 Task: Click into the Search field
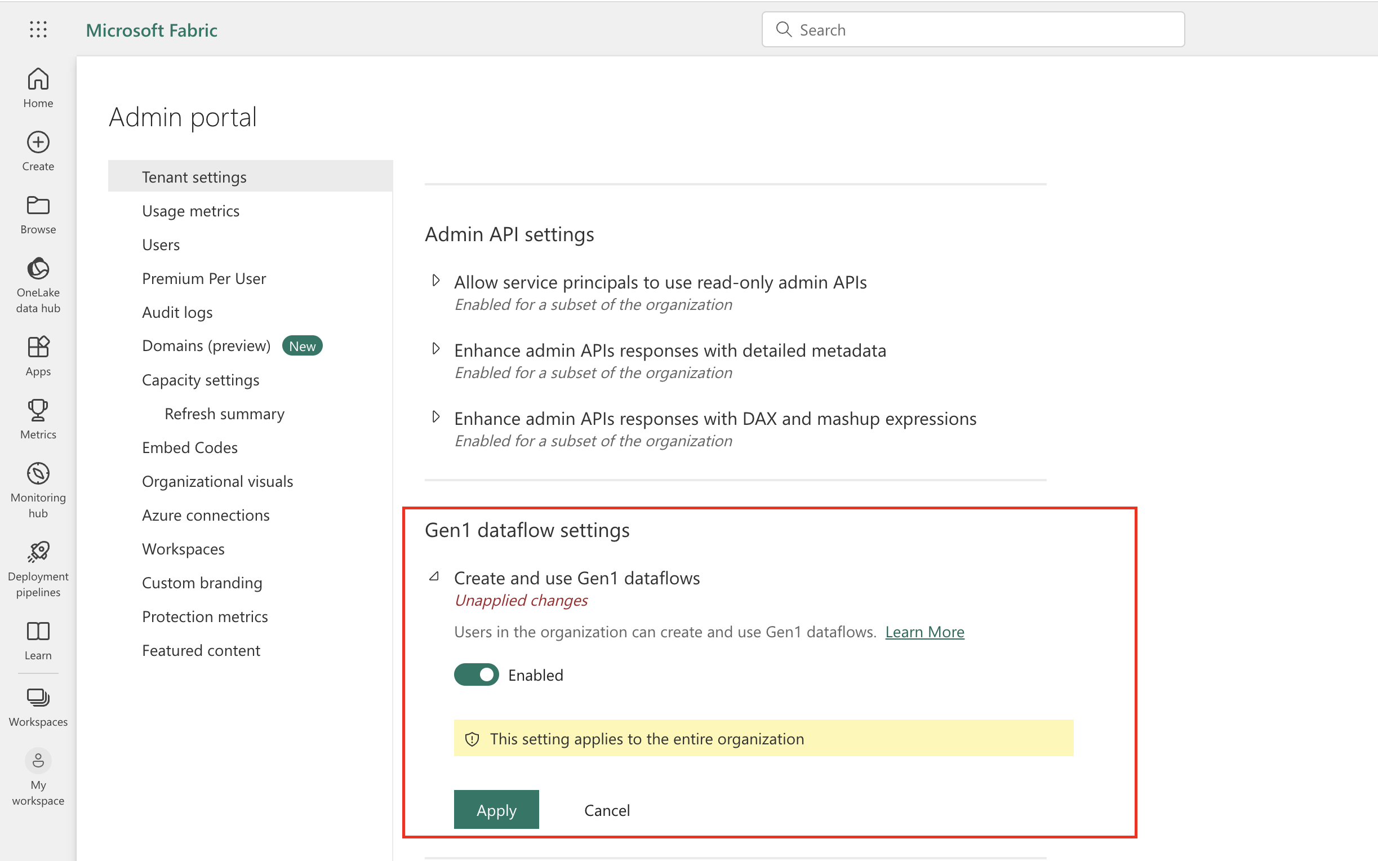pos(973,30)
